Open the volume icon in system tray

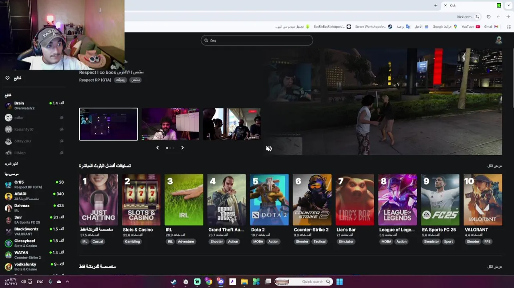23,282
